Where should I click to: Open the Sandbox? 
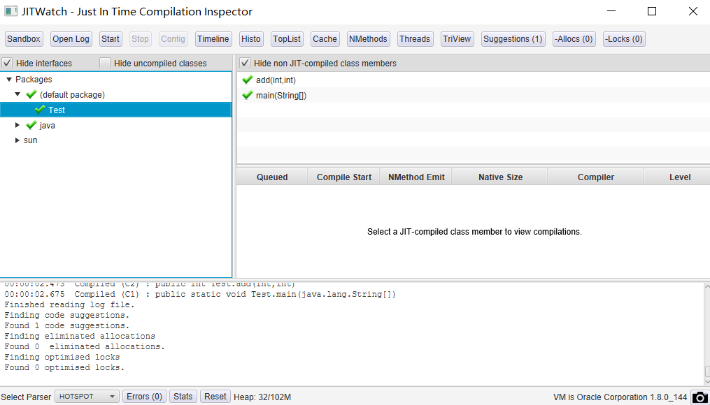tap(24, 39)
